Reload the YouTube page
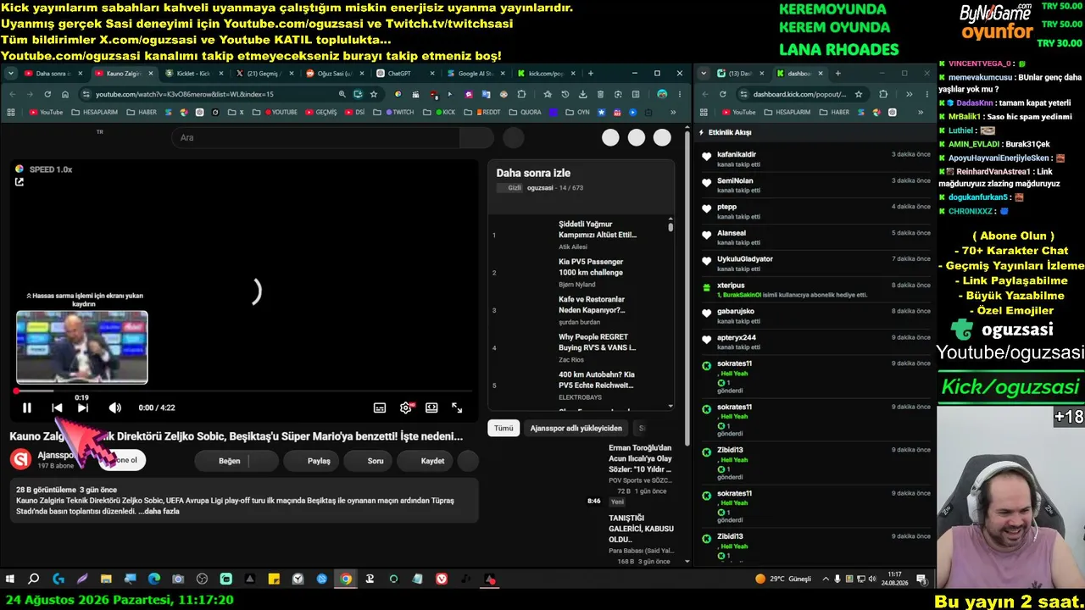1085x610 pixels. click(x=47, y=94)
